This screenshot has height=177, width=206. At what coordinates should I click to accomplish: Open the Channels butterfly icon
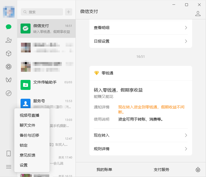click(x=9, y=80)
